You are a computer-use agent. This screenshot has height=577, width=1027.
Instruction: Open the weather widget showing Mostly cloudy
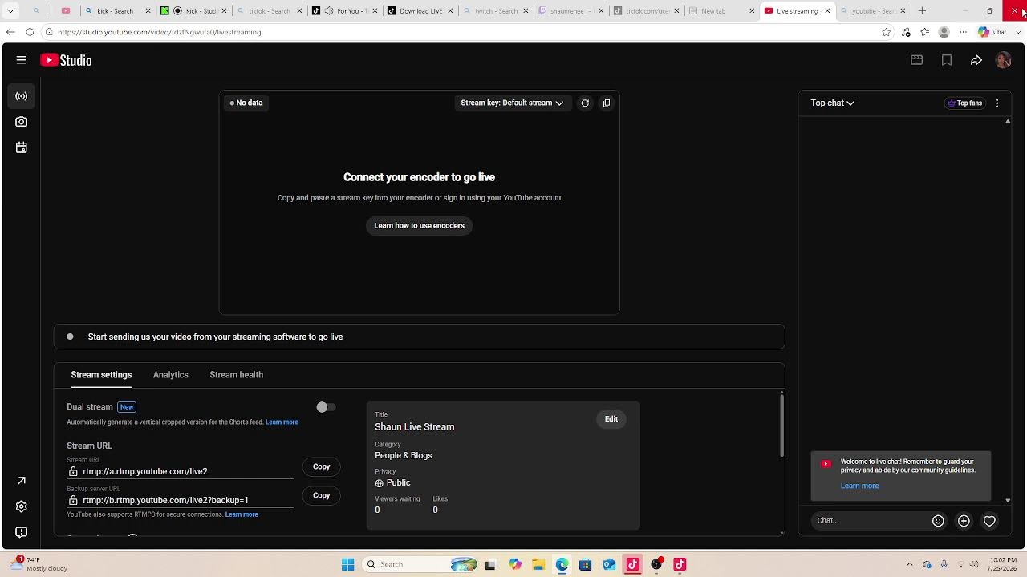tap(39, 564)
